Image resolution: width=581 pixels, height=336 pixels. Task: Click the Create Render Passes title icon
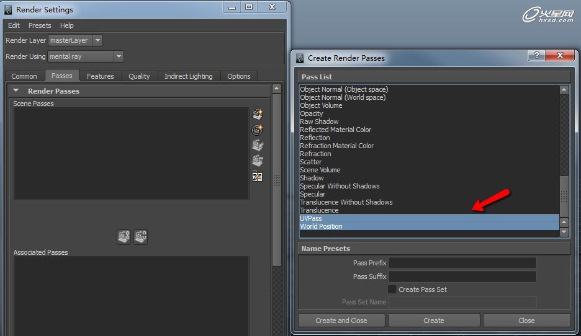click(300, 58)
